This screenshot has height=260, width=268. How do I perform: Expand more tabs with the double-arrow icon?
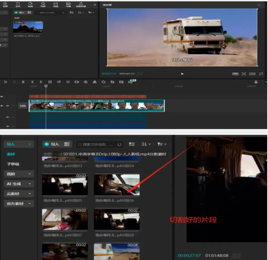tap(95, 5)
